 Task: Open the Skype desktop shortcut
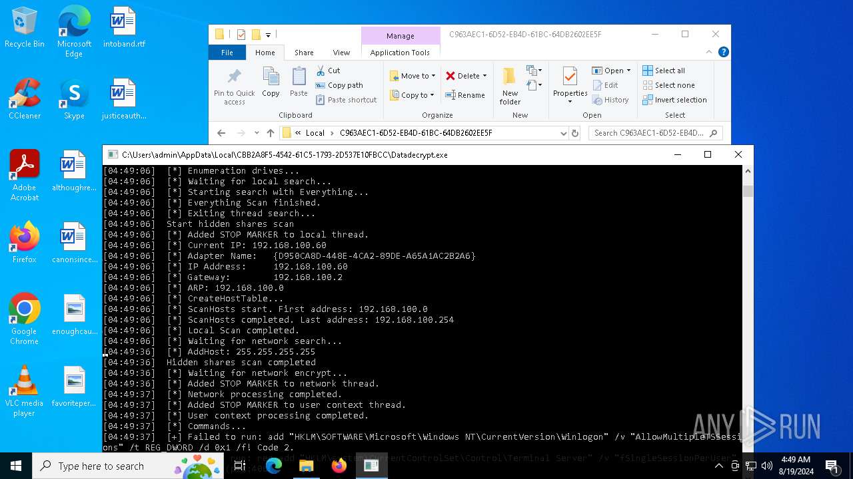click(74, 100)
